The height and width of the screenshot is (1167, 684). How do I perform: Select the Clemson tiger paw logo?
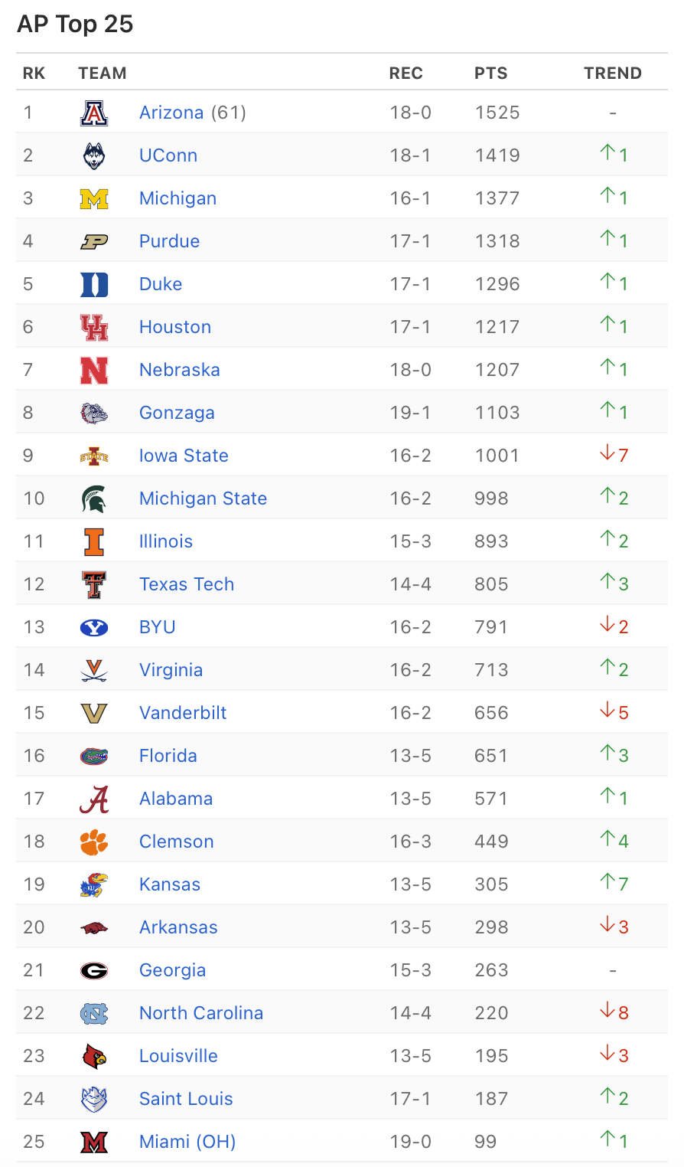pyautogui.click(x=94, y=842)
